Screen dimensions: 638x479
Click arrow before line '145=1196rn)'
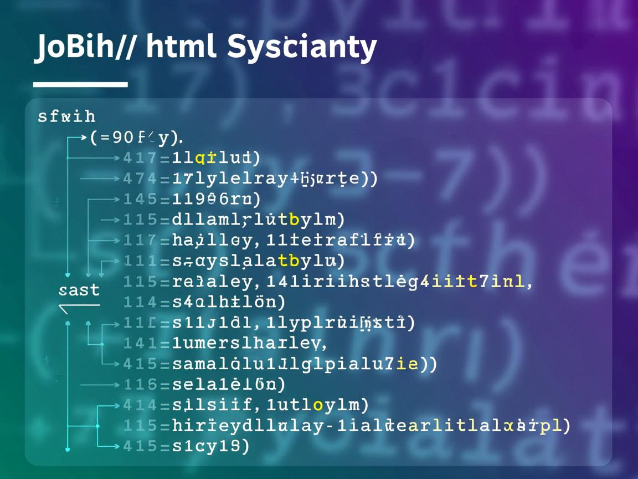[x=104, y=199]
